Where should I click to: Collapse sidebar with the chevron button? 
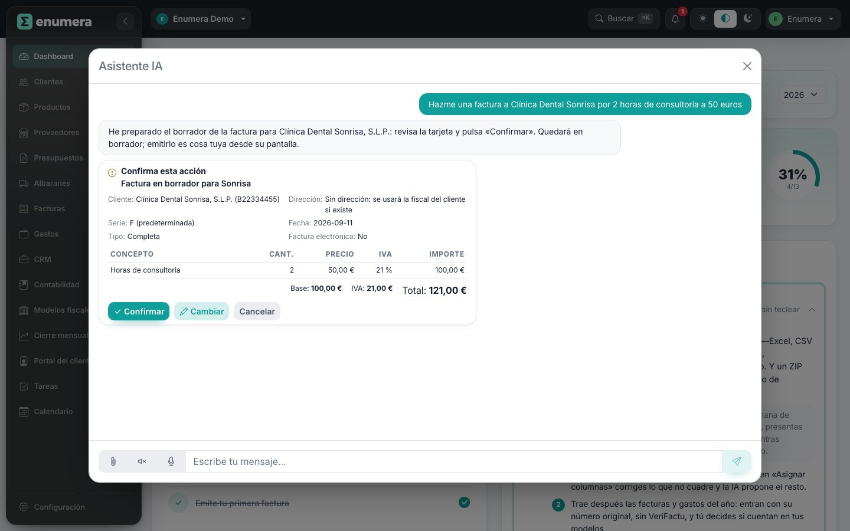[x=125, y=22]
